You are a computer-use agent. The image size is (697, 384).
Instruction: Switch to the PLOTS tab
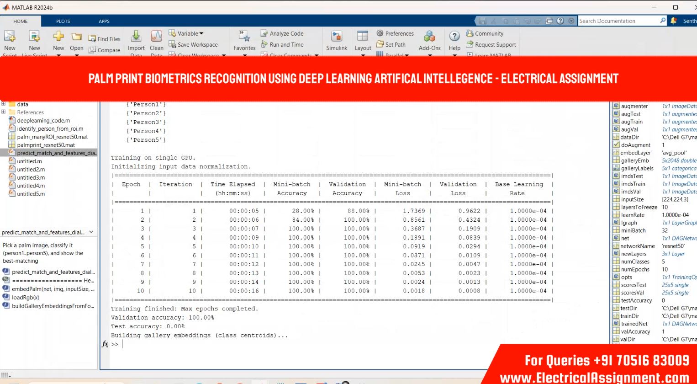(x=63, y=21)
